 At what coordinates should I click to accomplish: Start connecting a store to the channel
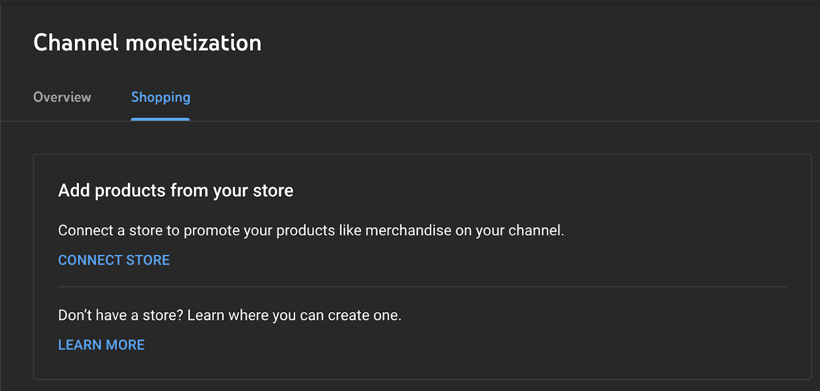click(114, 260)
